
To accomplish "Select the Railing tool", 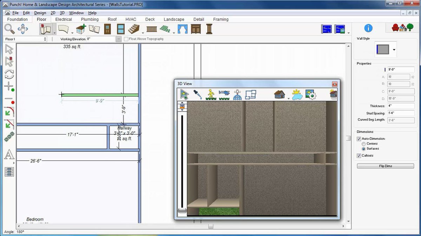I will 152,29.
